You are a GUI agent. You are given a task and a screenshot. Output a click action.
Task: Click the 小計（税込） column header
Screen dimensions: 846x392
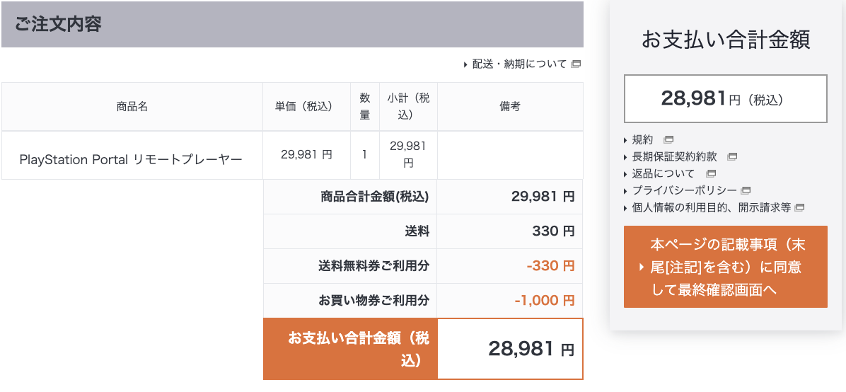(408, 106)
